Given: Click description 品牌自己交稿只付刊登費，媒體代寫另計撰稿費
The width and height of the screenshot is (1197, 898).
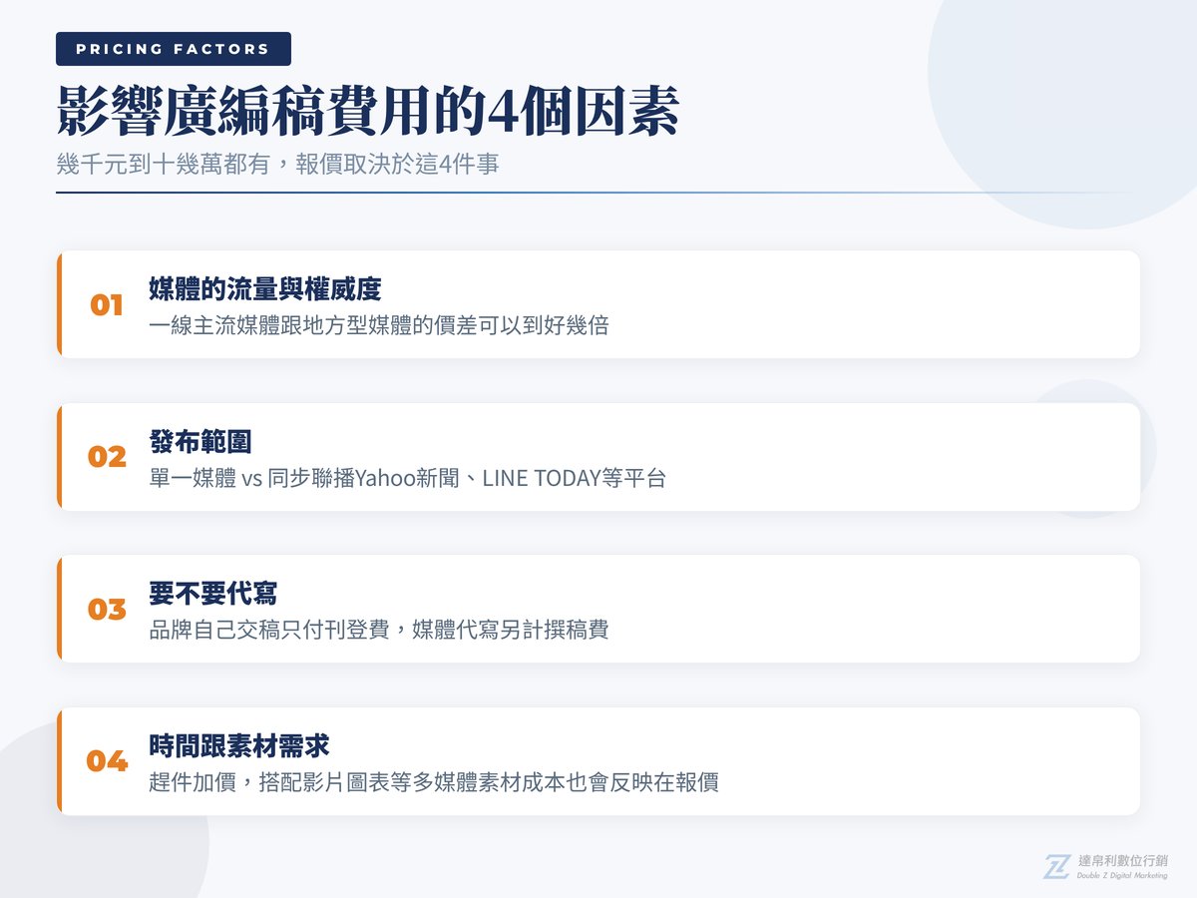Looking at the screenshot, I should pyautogui.click(x=378, y=630).
